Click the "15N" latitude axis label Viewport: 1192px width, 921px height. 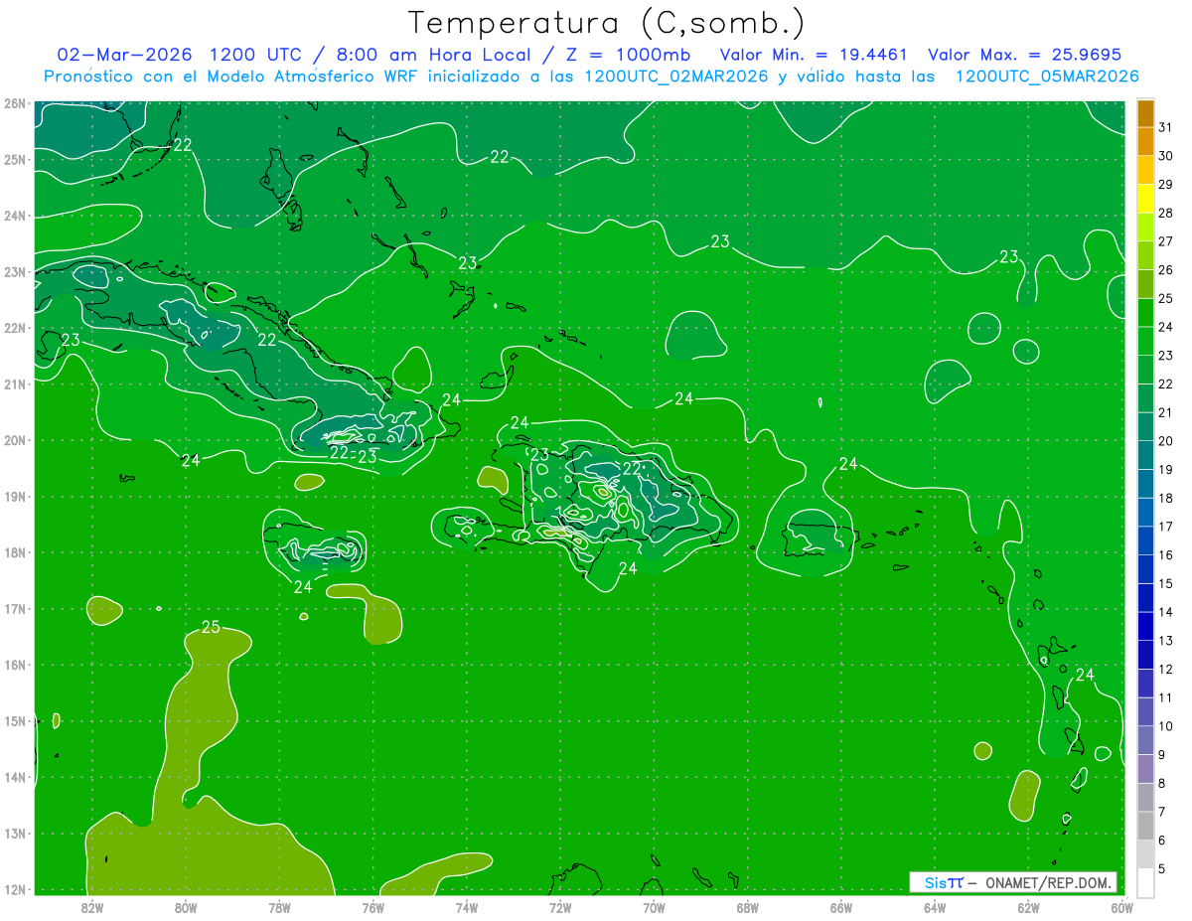pyautogui.click(x=15, y=721)
